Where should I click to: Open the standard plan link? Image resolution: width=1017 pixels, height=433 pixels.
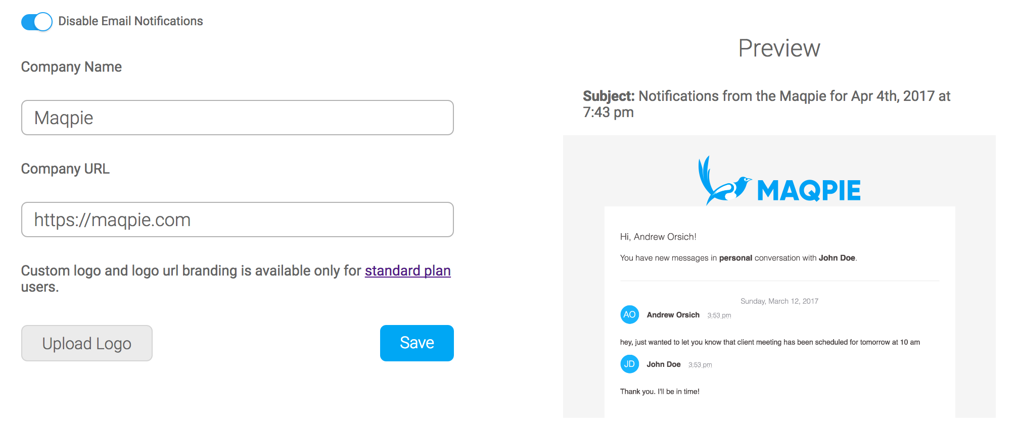(x=407, y=271)
